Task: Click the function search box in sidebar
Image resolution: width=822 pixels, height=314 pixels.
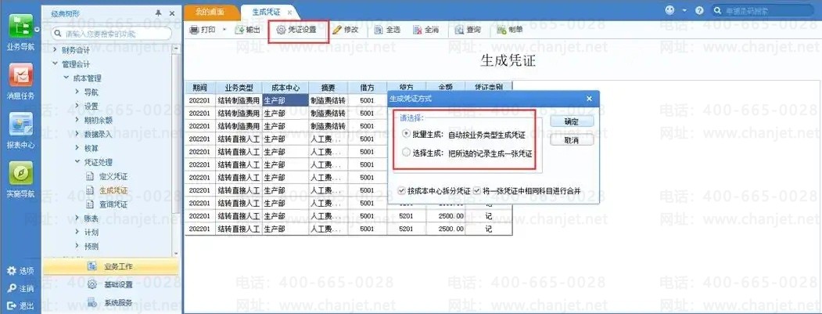Action: coord(113,34)
